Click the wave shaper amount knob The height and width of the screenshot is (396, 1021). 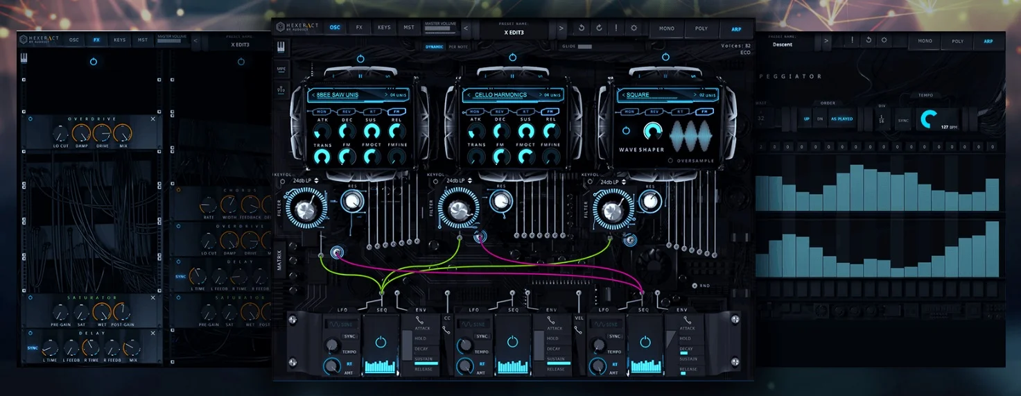[x=652, y=131]
